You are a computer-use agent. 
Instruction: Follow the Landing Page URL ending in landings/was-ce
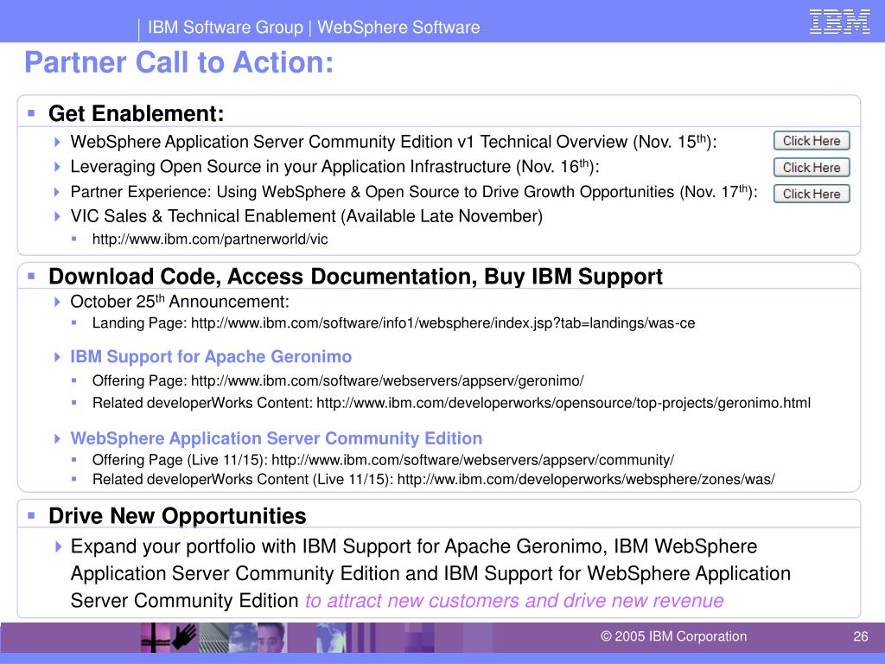pyautogui.click(x=443, y=323)
